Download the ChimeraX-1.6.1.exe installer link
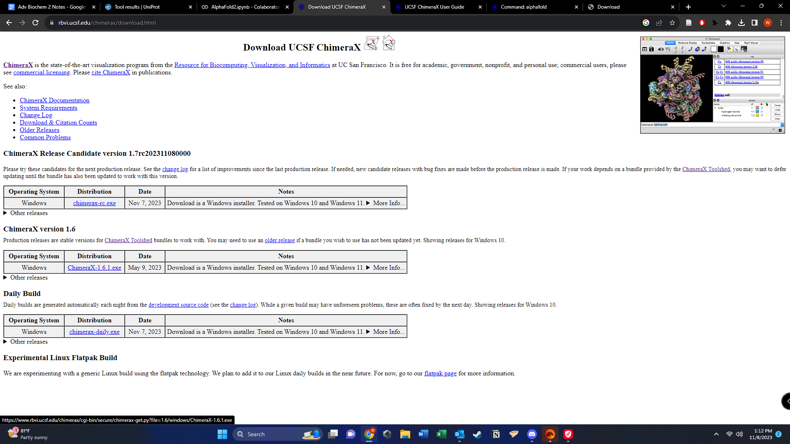This screenshot has width=790, height=444. (94, 268)
